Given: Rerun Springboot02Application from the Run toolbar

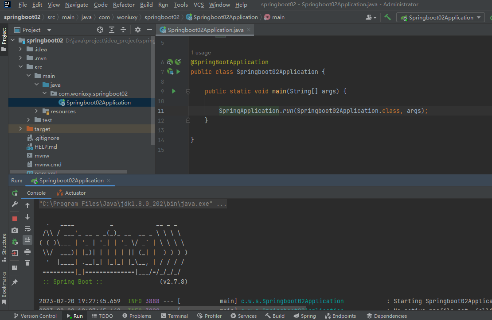Looking at the screenshot, I should point(15,193).
